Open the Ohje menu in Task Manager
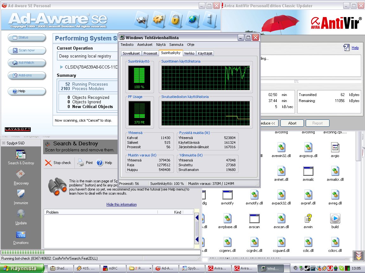This screenshot has width=365, height=273. point(191,45)
